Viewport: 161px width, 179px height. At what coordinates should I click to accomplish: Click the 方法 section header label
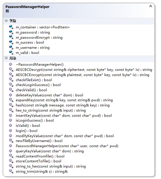13,58
